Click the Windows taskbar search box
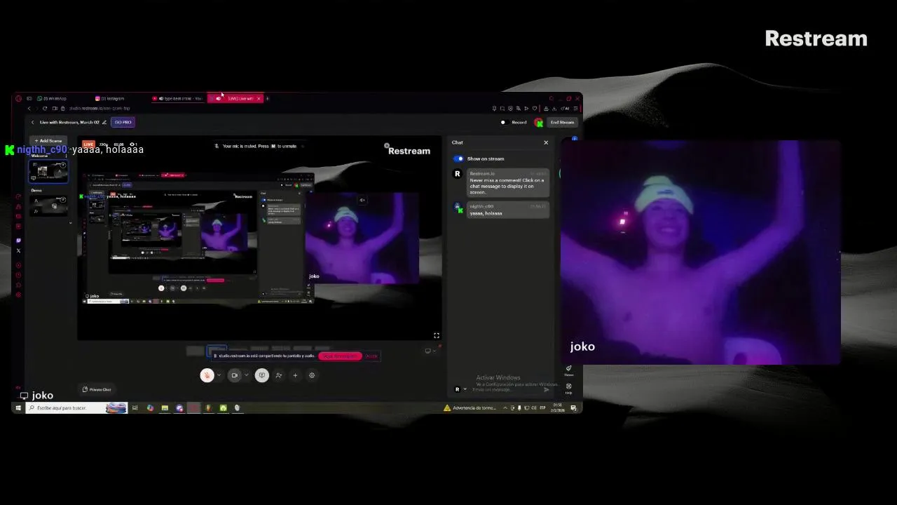 point(76,408)
